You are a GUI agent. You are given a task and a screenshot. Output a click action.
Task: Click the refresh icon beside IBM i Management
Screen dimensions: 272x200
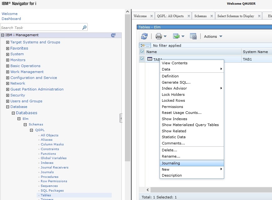pyautogui.click(x=113, y=35)
